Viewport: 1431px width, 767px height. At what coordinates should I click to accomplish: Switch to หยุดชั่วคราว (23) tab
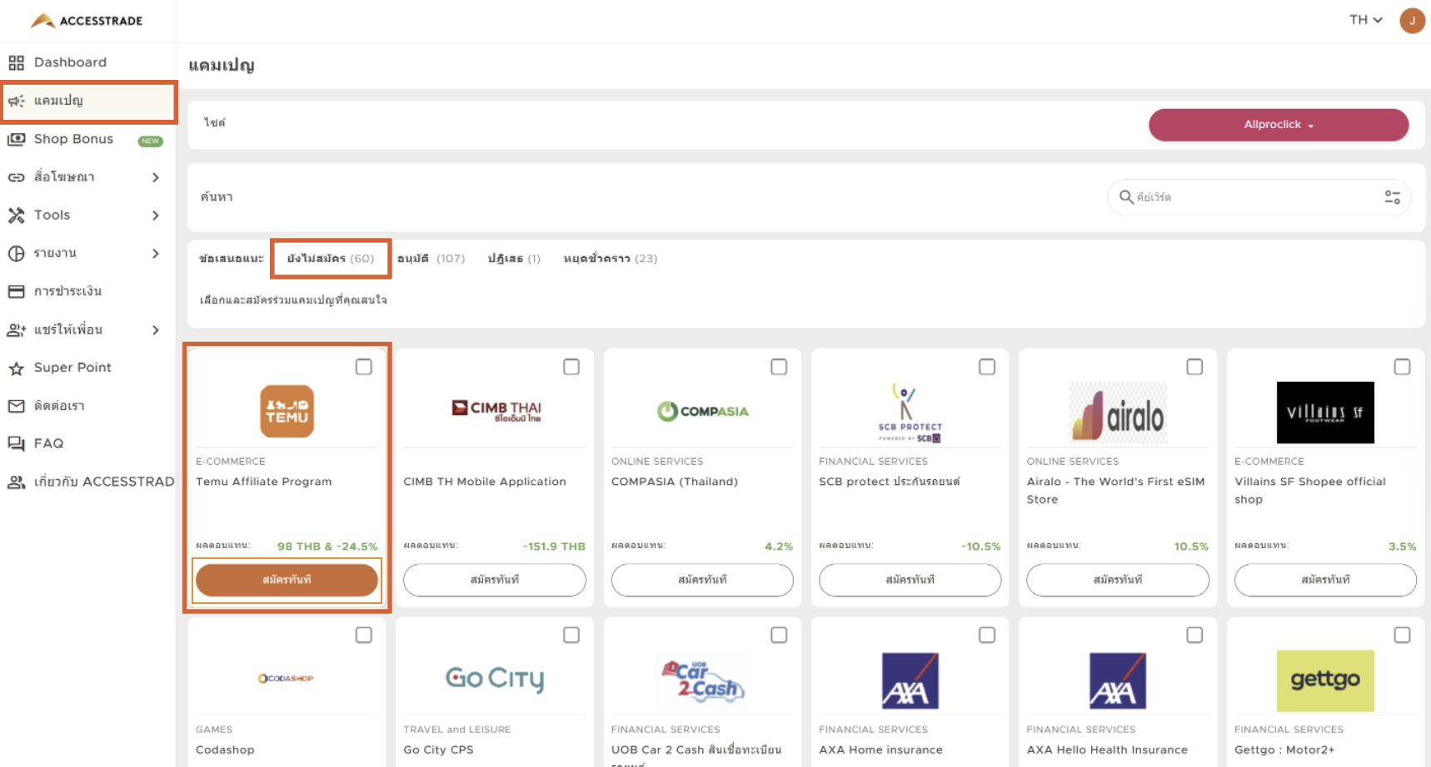(611, 259)
